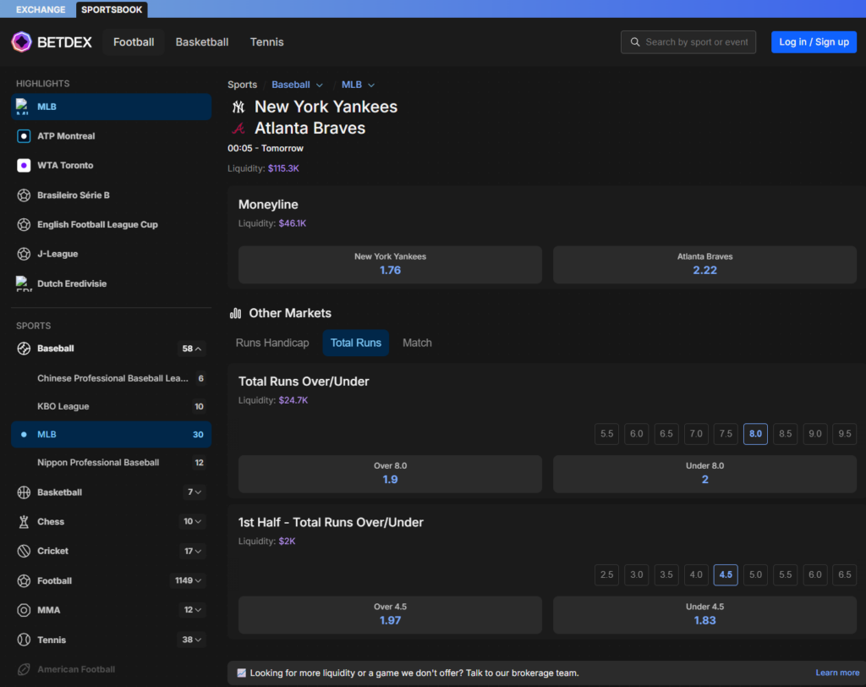Bet on New York Yankees at 1.76
Screen dimensions: 866x687
390,265
